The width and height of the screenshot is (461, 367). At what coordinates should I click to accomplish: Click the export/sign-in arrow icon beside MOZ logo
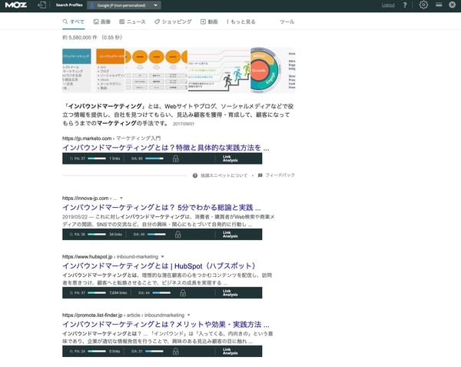pyautogui.click(x=42, y=5)
